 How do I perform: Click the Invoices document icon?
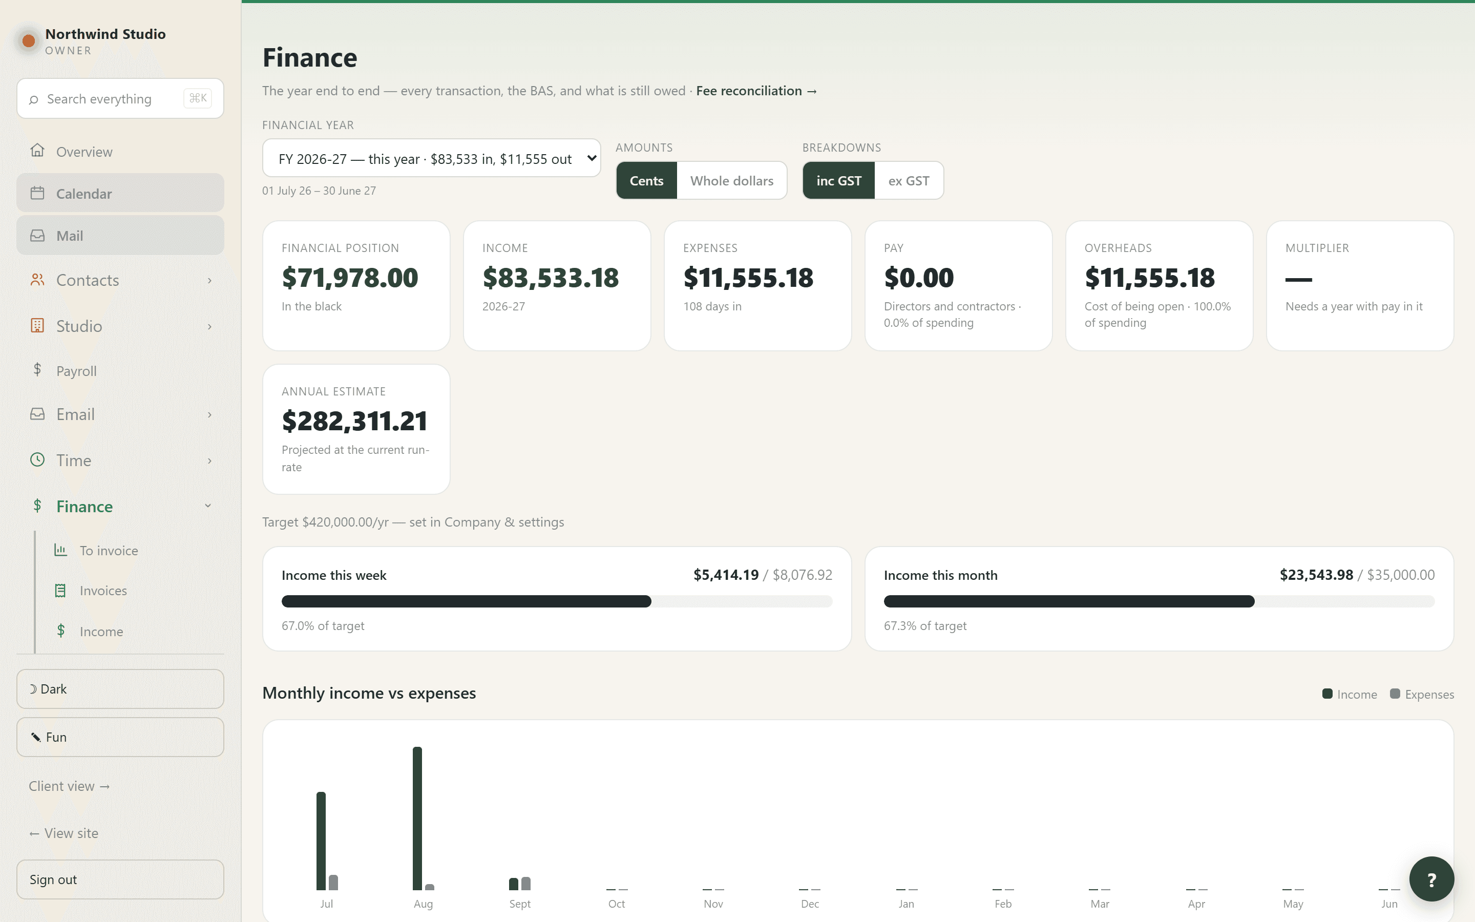coord(60,590)
